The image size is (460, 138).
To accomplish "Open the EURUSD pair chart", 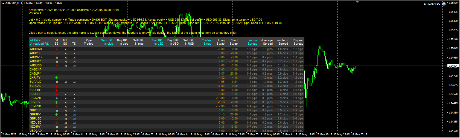I will [x=35, y=106].
